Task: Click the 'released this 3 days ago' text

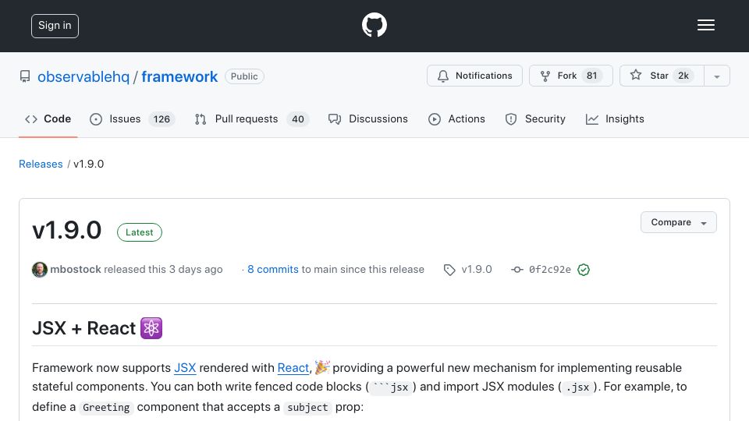Action: pos(163,269)
